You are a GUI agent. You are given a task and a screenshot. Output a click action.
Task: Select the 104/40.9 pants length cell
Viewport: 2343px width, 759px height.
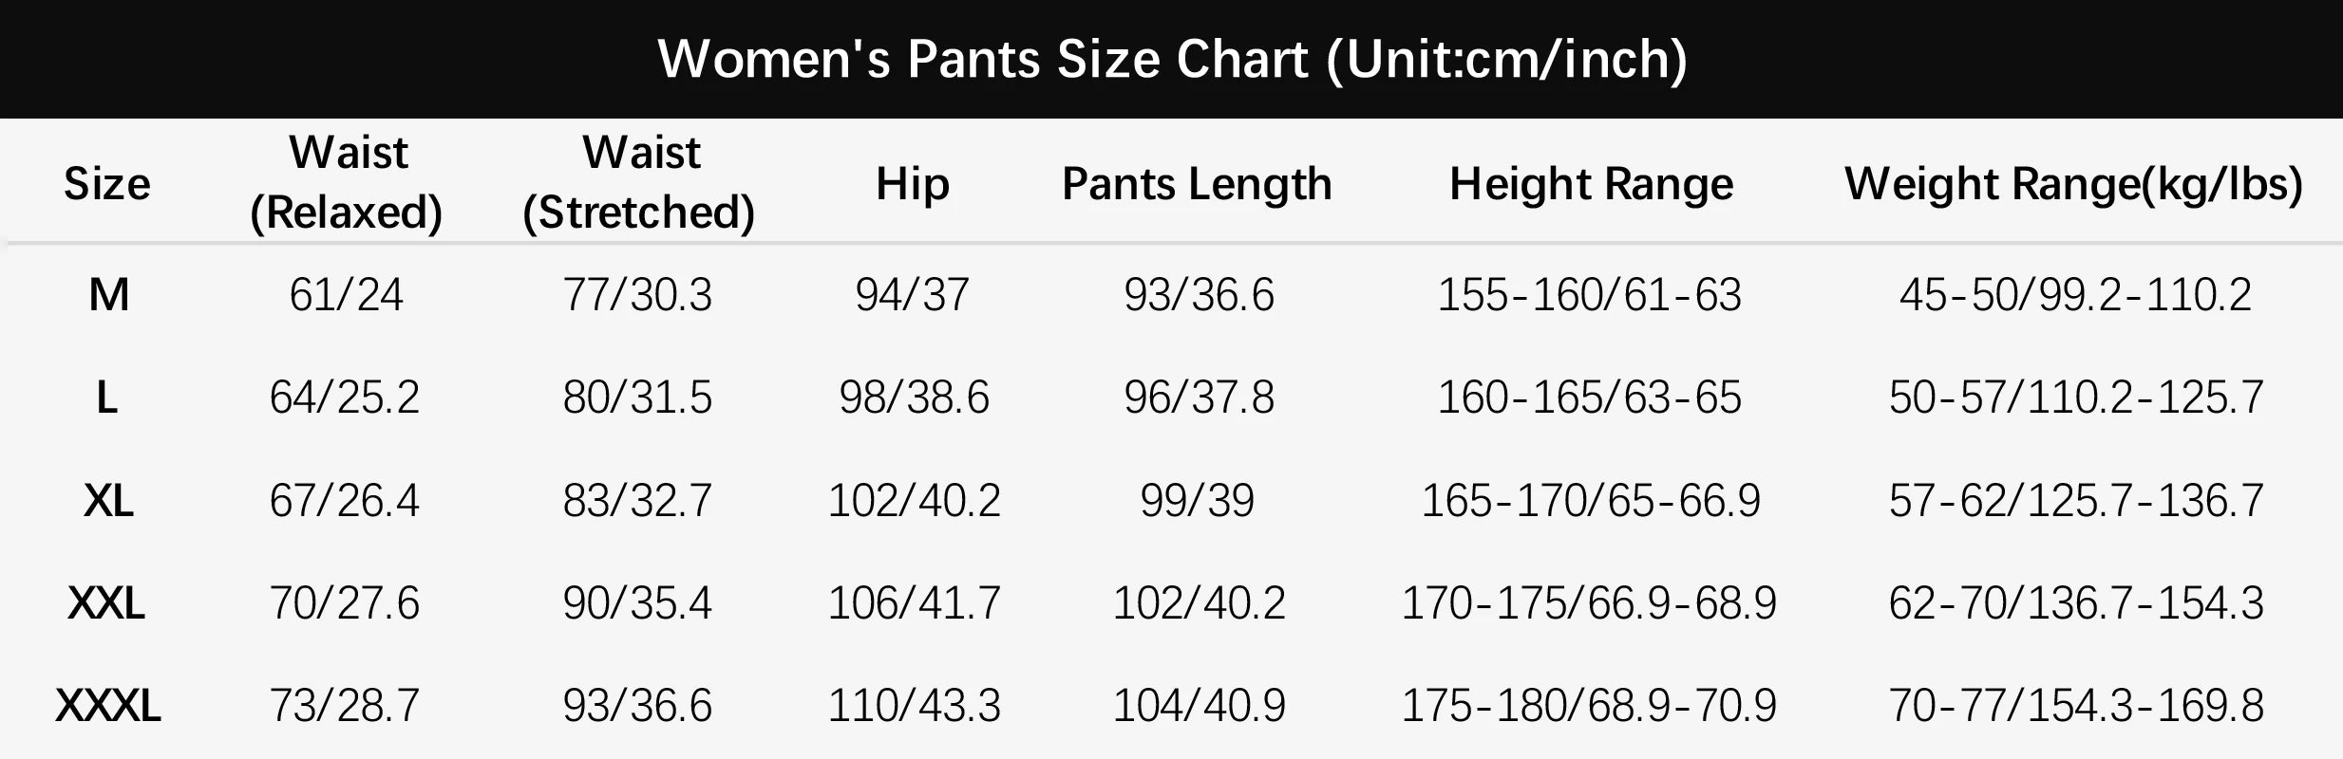coord(1199,705)
